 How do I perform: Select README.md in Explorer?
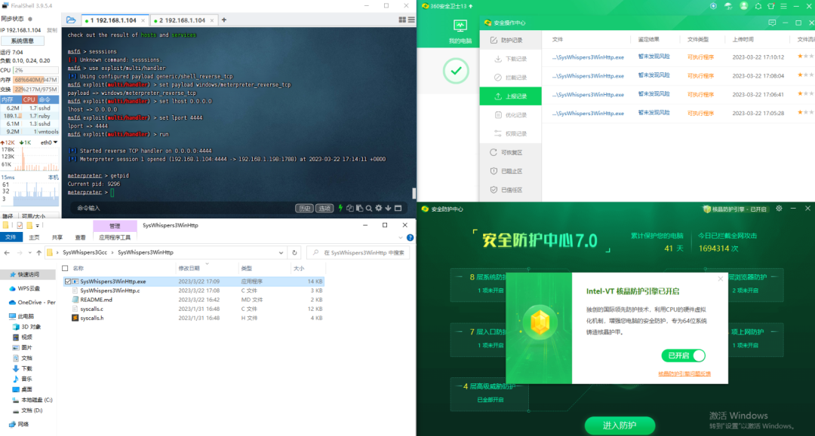(x=96, y=300)
